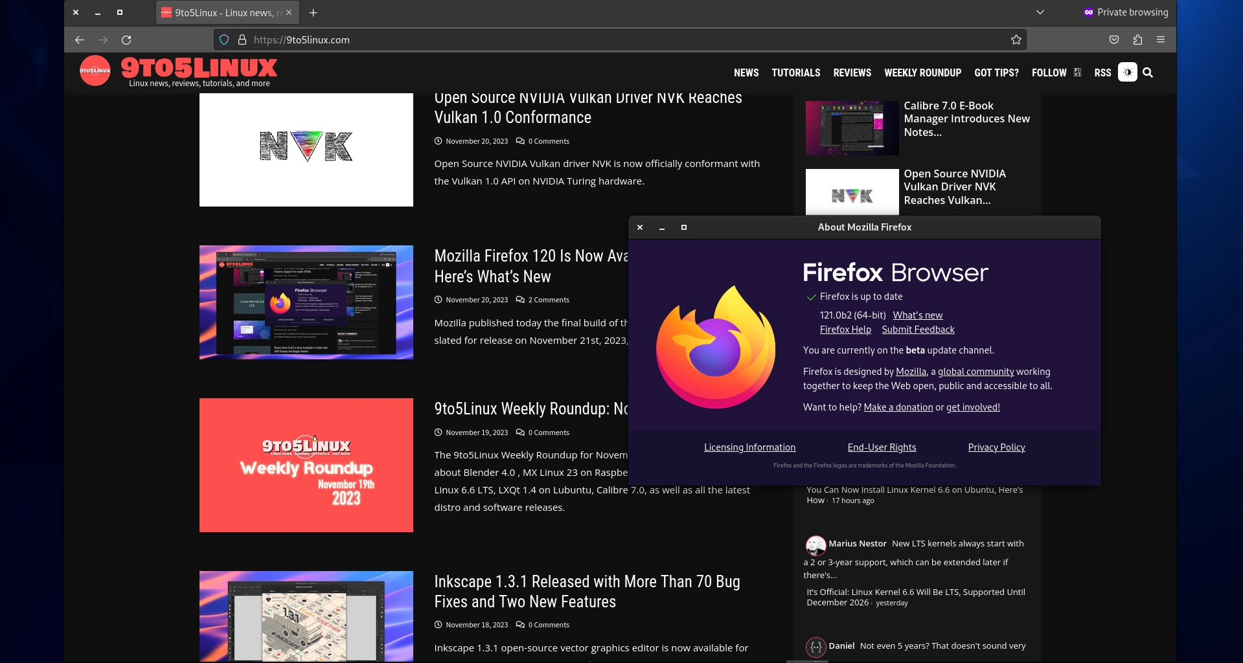The width and height of the screenshot is (1243, 663).
Task: Click Marius Nestor's commenter avatar
Action: click(x=815, y=546)
